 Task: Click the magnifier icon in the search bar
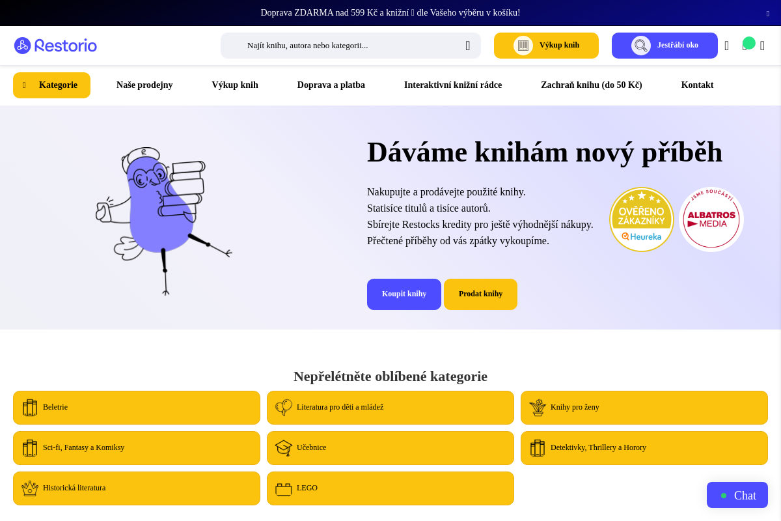click(x=467, y=46)
